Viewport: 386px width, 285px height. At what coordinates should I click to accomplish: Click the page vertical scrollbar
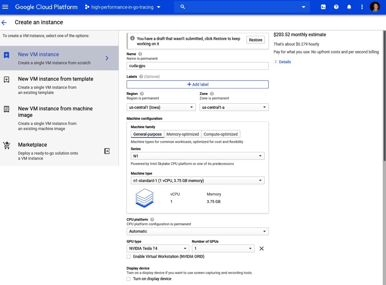pyautogui.click(x=384, y=96)
